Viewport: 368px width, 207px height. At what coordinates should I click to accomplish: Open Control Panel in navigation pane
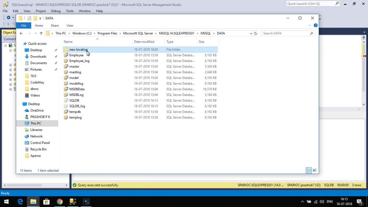coord(40,143)
